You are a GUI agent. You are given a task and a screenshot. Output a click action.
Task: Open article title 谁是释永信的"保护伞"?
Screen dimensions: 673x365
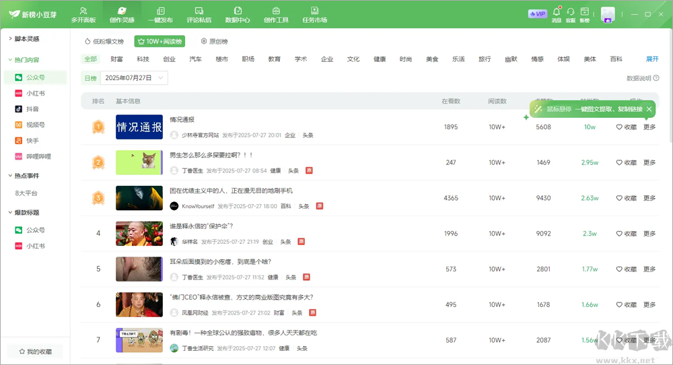click(x=201, y=226)
